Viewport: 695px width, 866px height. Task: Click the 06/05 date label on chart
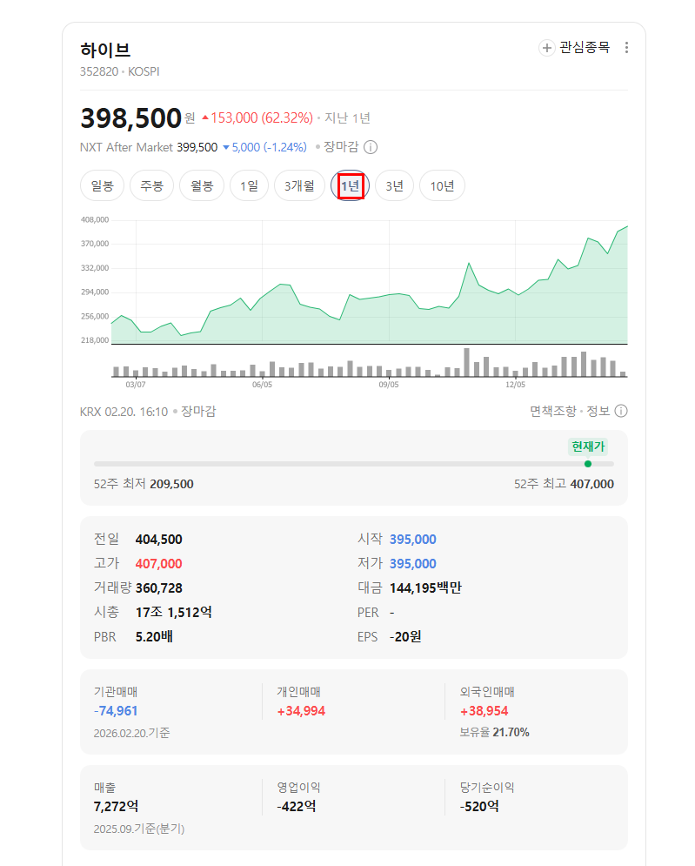click(x=262, y=385)
